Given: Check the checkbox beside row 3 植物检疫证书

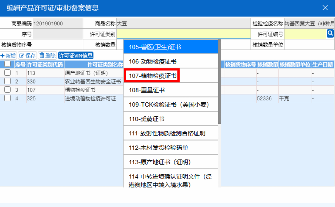Looking at the screenshot, I should pos(8,90).
